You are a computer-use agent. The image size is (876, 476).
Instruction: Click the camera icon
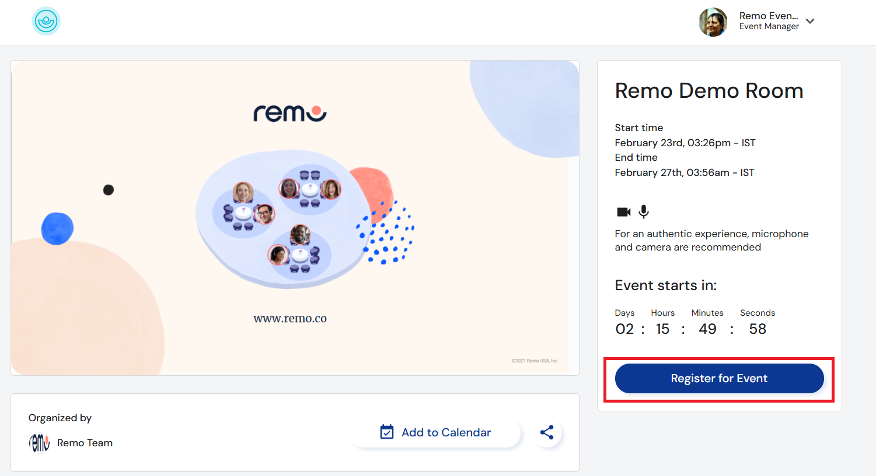624,212
